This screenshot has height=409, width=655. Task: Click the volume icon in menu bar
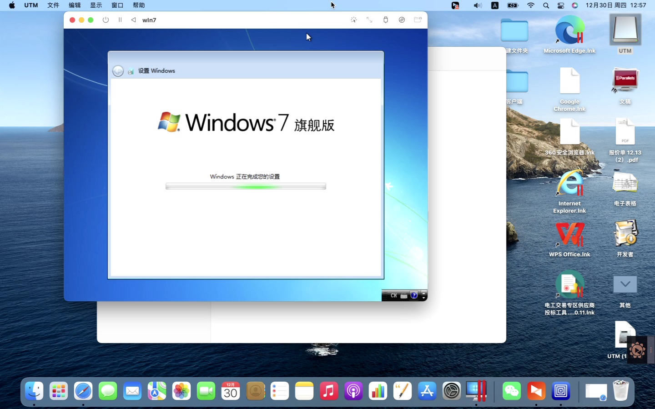point(477,5)
